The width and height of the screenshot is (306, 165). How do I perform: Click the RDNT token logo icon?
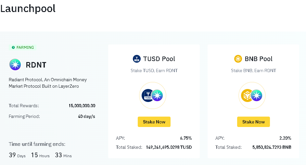tap(15, 65)
